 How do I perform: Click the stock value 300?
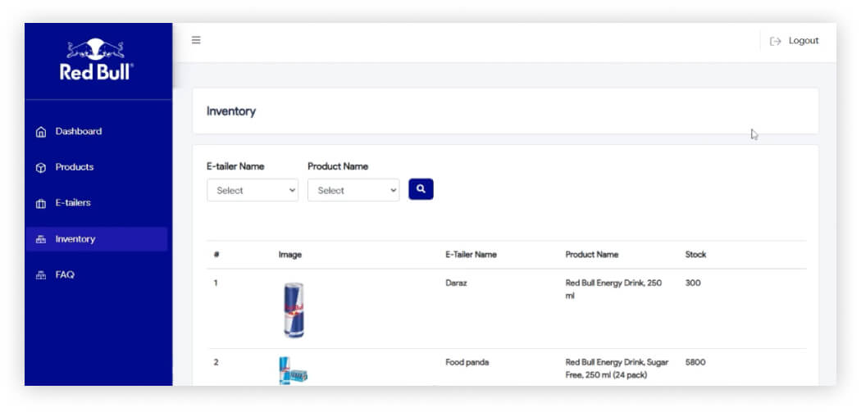[693, 283]
